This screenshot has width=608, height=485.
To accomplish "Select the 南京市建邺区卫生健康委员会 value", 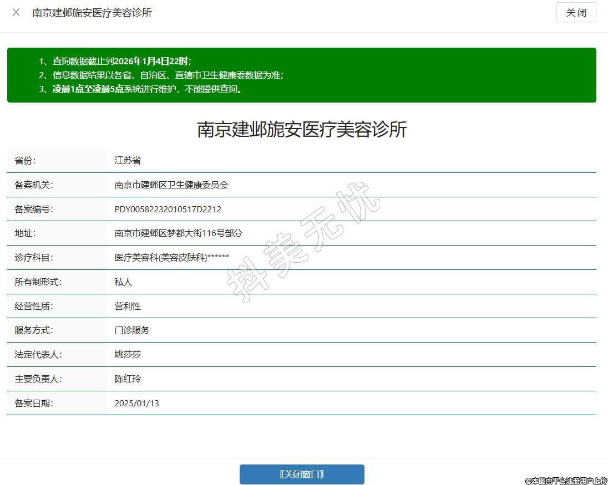I will tap(171, 185).
